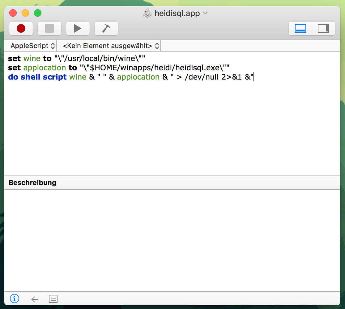Viewport: 345px width, 309px height.
Task: Open the <Kein Element ausgewählt> navigator popup
Action: 109,45
